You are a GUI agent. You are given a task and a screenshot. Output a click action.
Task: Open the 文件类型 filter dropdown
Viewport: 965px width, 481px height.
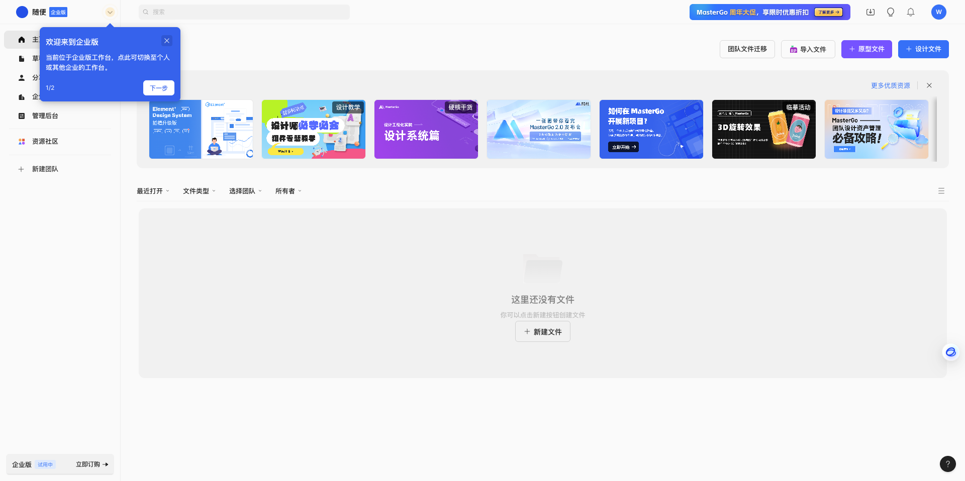[x=199, y=191]
